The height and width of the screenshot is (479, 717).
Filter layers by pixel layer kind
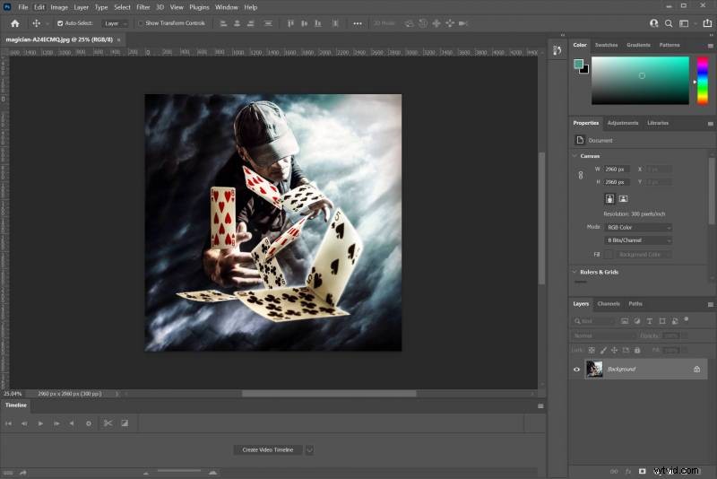625,321
